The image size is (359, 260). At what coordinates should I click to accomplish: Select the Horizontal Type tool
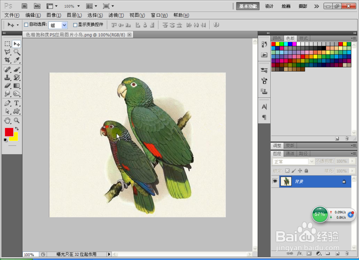(17, 103)
